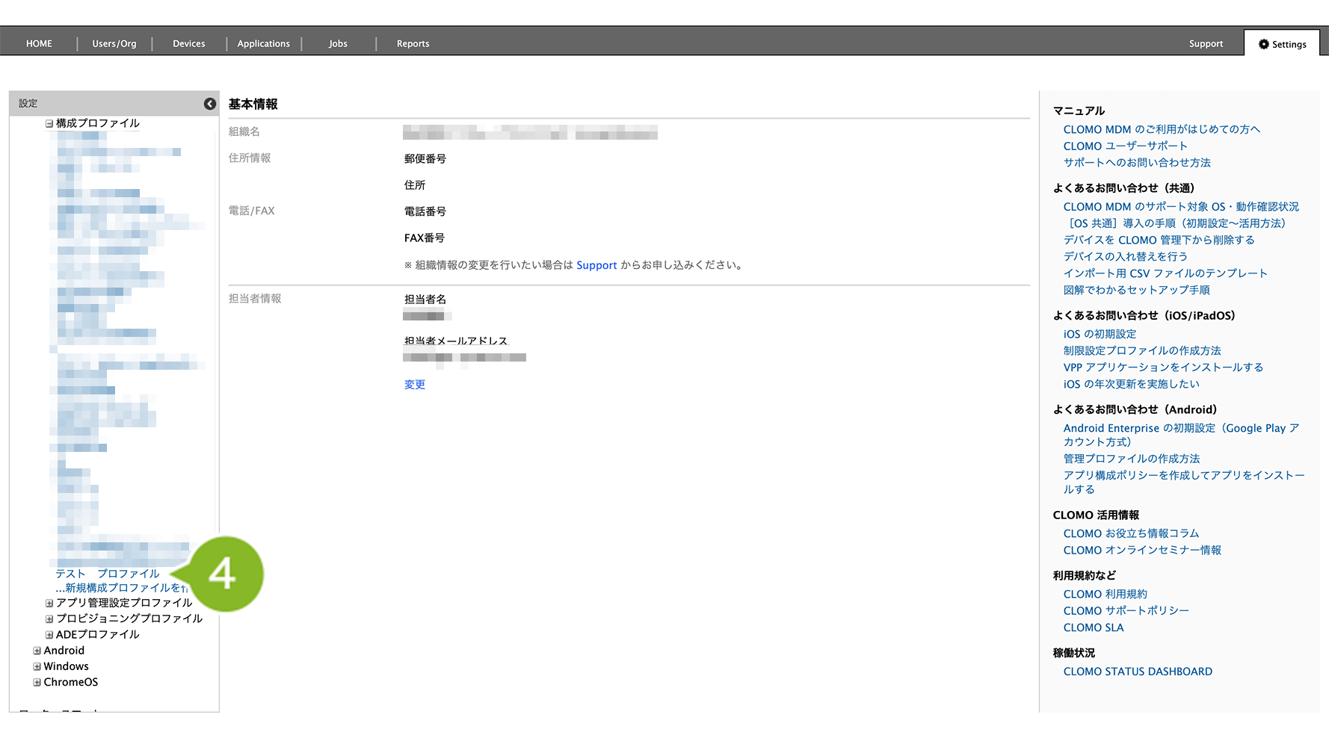Collapse the 設定 sidebar with arrow icon
This screenshot has height=747, width=1329.
pos(210,104)
